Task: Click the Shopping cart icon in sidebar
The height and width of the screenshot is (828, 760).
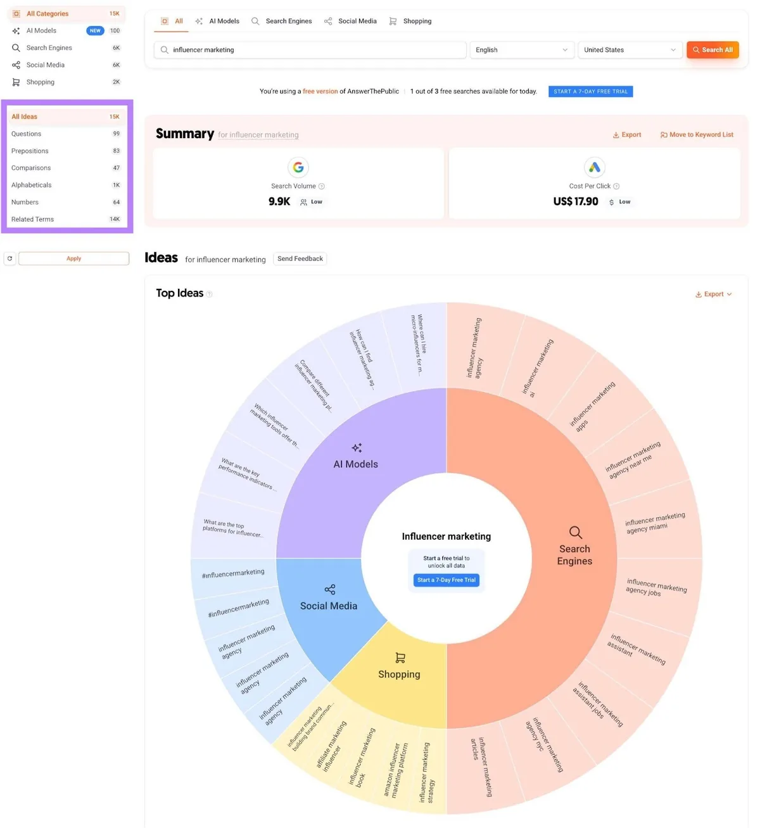Action: tap(16, 82)
